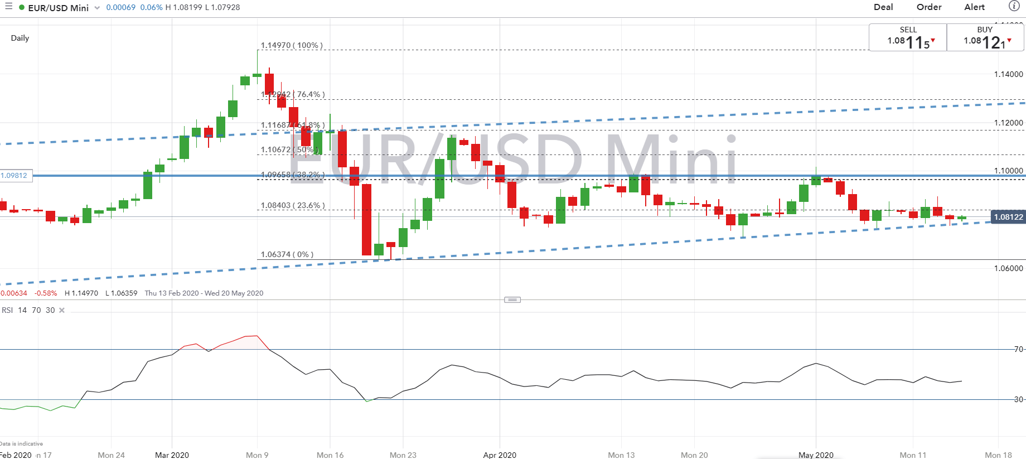Click the May 2020 date on the time axis
The height and width of the screenshot is (459, 1026).
pyautogui.click(x=816, y=455)
